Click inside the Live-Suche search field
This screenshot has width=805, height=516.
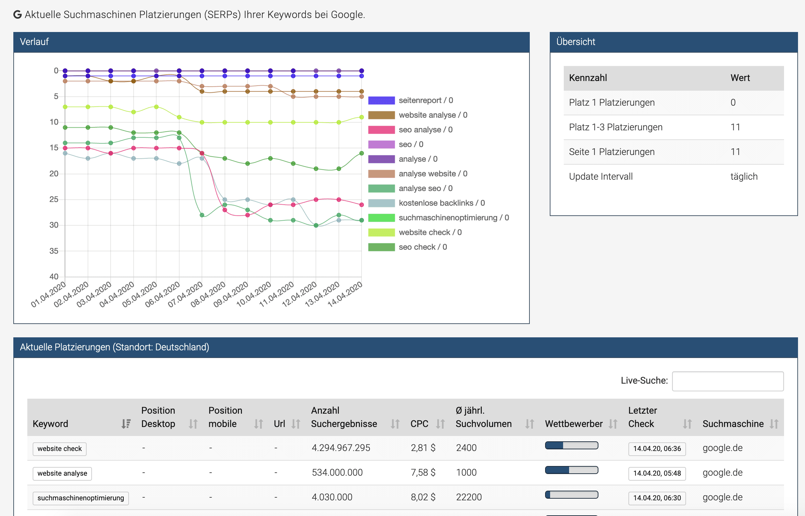point(727,381)
